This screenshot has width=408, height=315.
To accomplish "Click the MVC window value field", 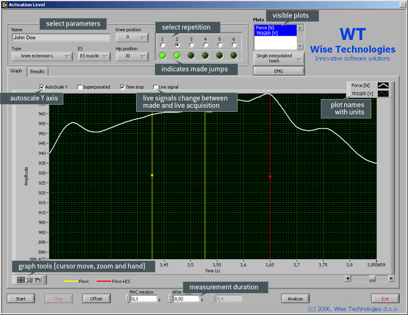I will [x=144, y=299].
